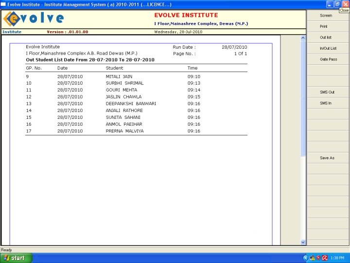
Task: Click the EVOLVE INSTITUTE red heading
Action: coord(186,15)
